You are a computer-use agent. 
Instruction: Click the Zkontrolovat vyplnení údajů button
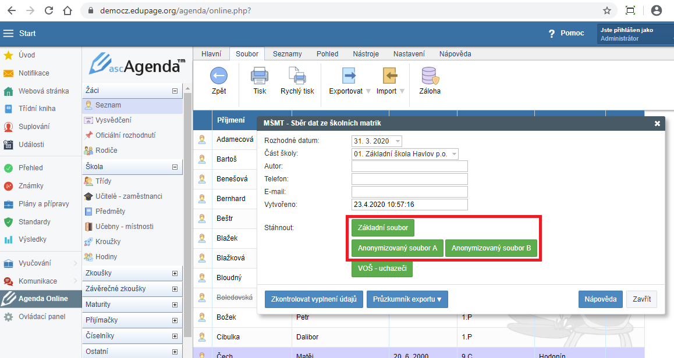[x=314, y=299]
